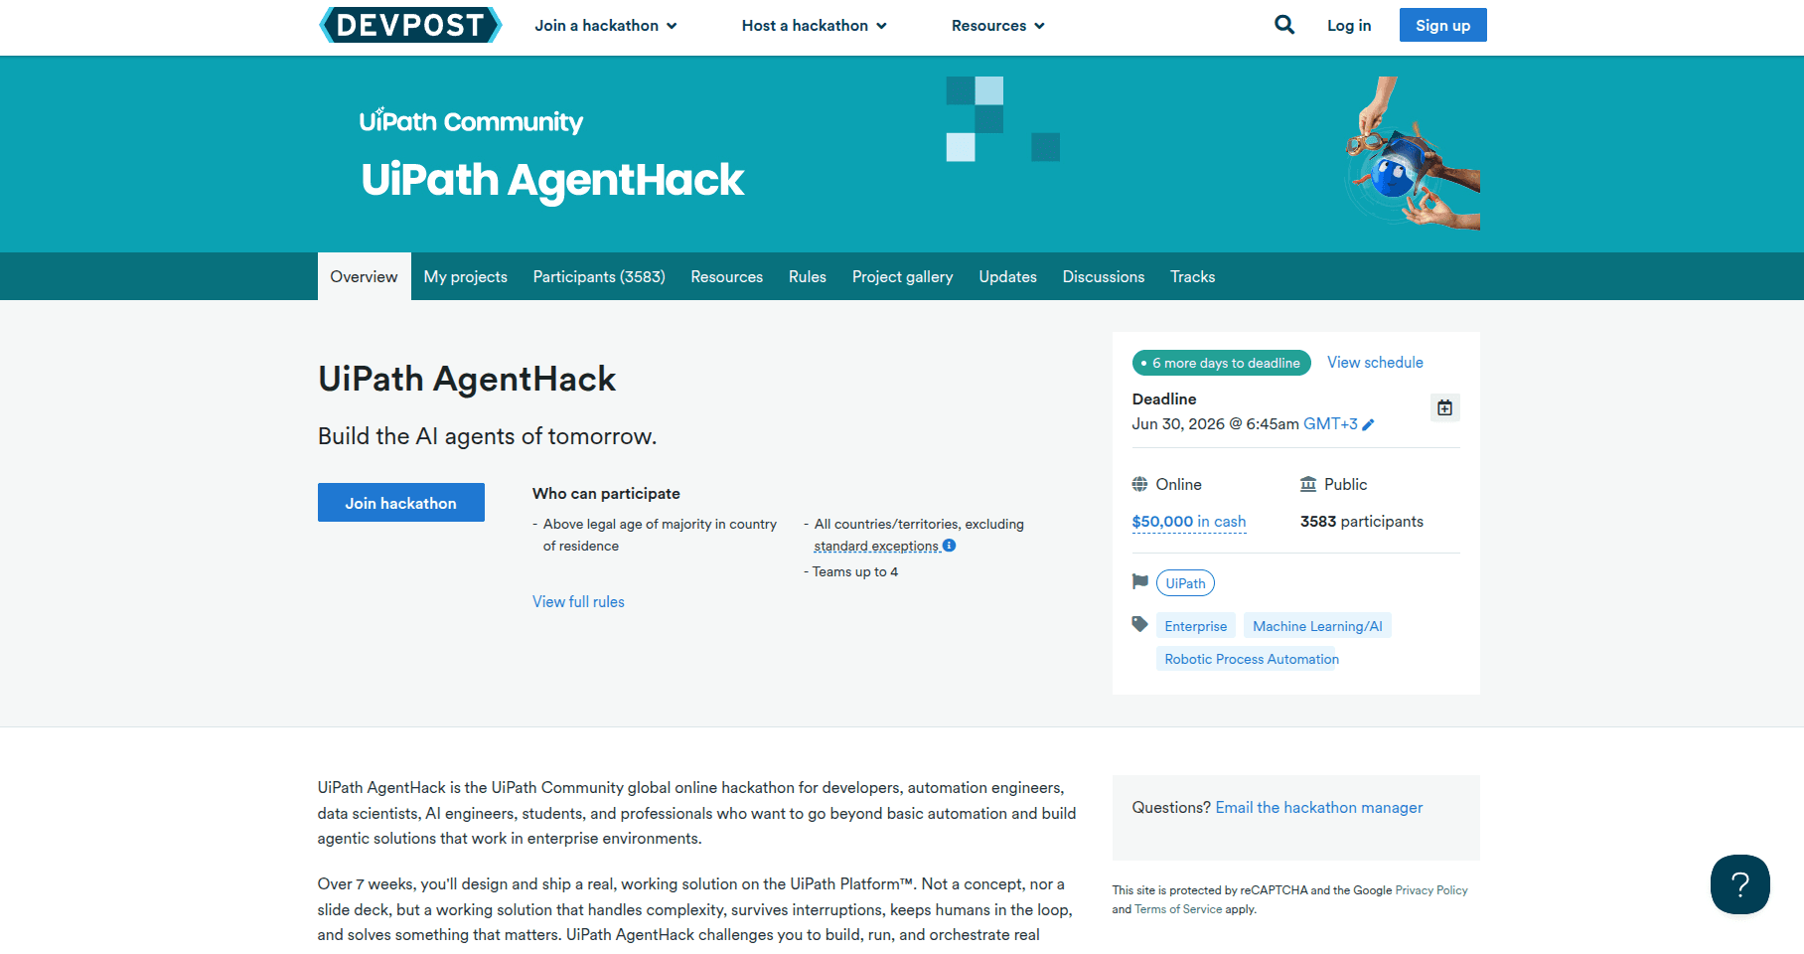Edit timezone with pencil icon
This screenshot has height=954, width=1804.
coord(1368,424)
